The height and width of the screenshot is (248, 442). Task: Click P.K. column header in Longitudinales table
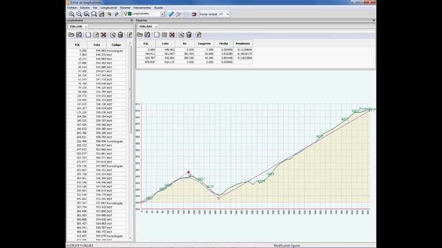77,45
